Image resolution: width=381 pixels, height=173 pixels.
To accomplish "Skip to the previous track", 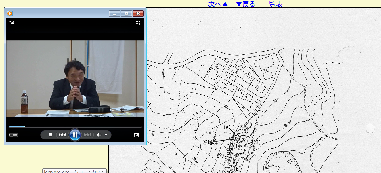I will point(62,135).
